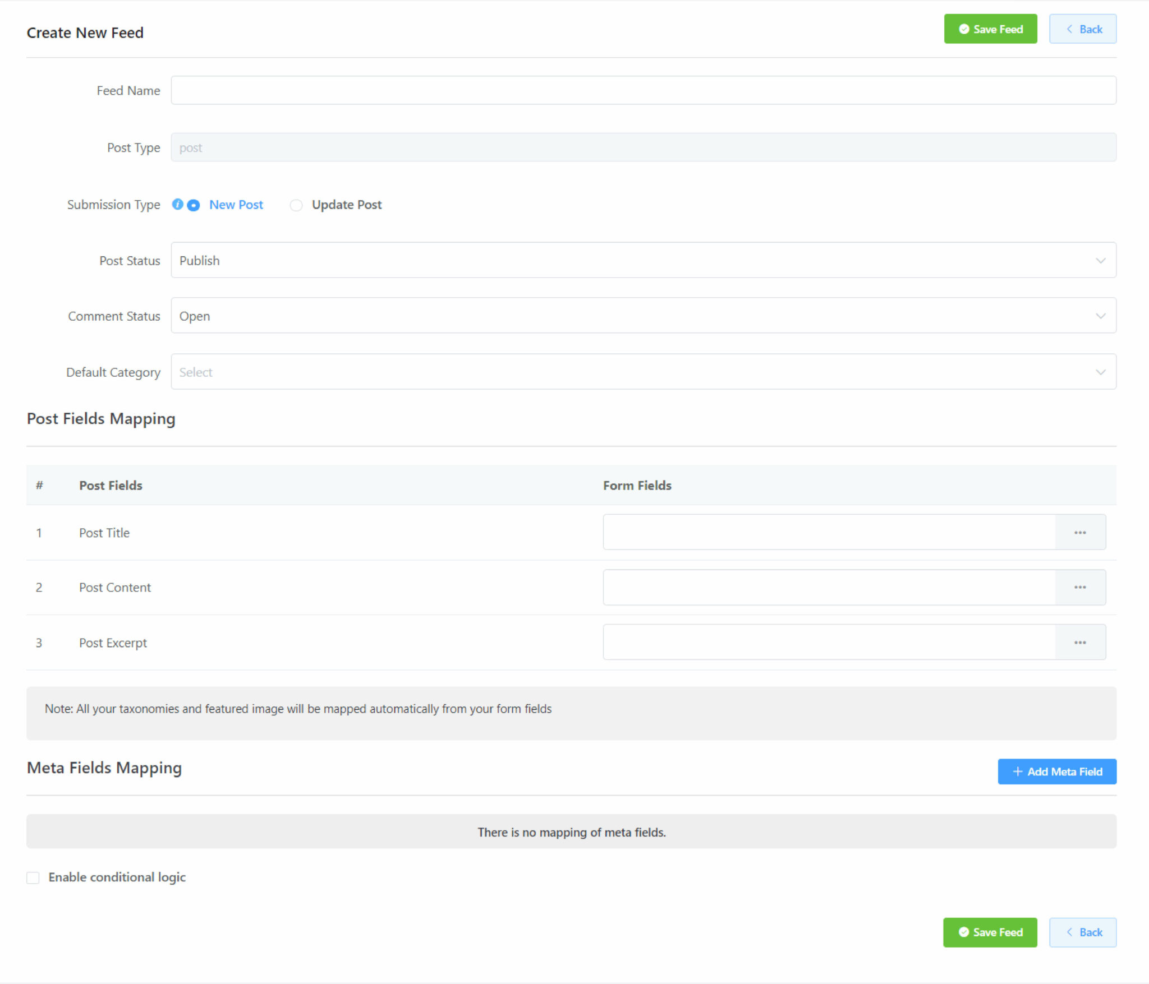The image size is (1149, 984).
Task: Click the Add Meta Field button
Action: [x=1057, y=772]
